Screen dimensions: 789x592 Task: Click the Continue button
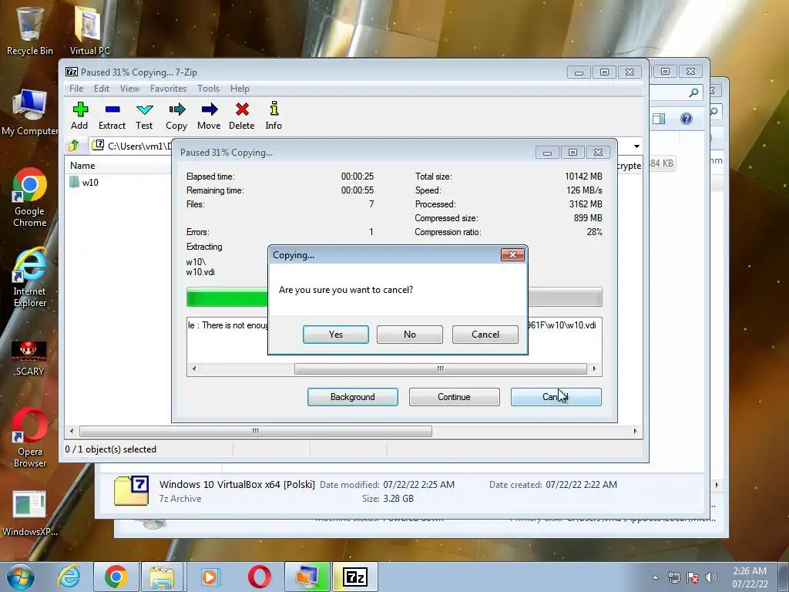point(455,397)
